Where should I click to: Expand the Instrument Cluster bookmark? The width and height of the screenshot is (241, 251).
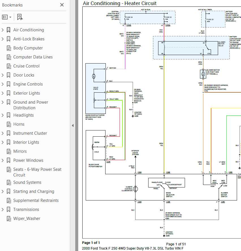[x=3, y=133]
